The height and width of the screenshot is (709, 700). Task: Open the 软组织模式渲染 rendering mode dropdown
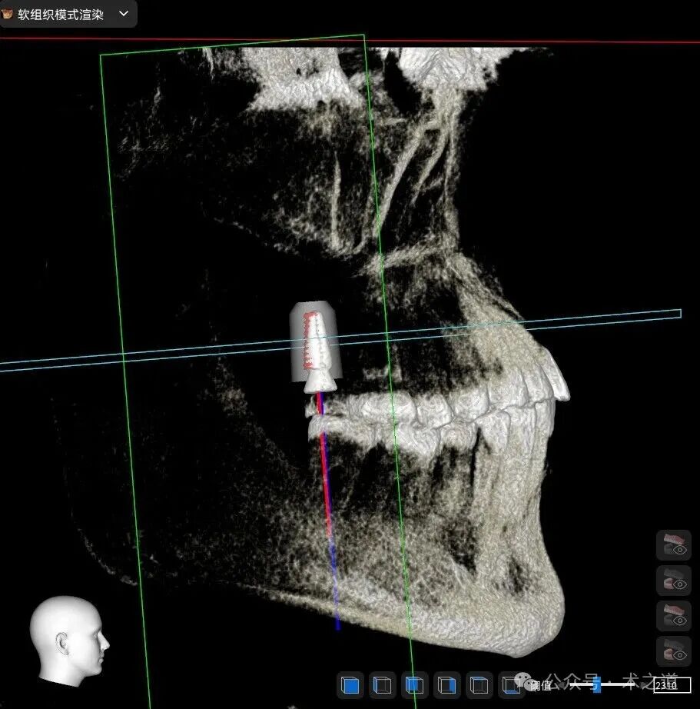point(68,14)
